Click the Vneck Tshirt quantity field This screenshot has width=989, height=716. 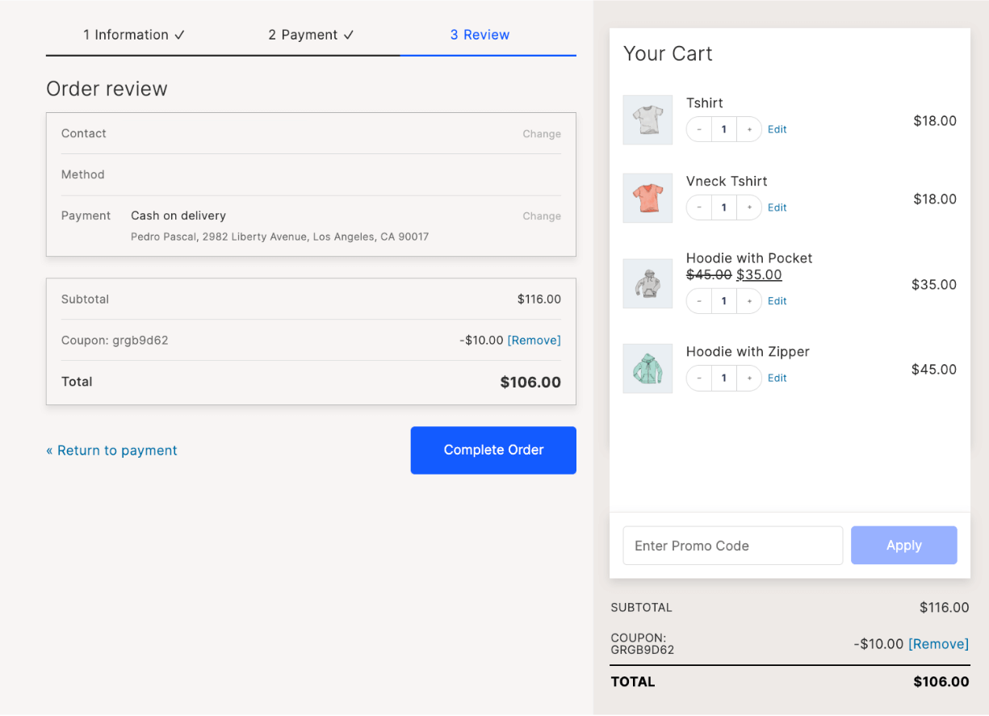[724, 207]
